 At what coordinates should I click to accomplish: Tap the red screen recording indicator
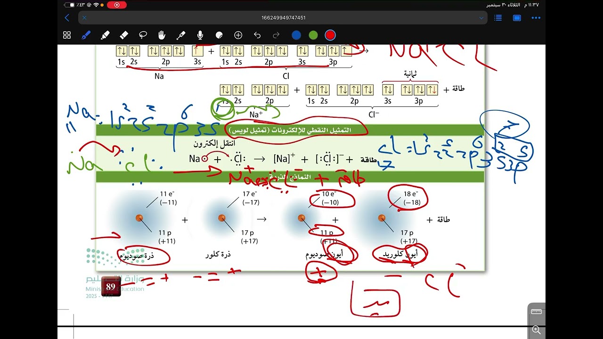pyautogui.click(x=117, y=5)
